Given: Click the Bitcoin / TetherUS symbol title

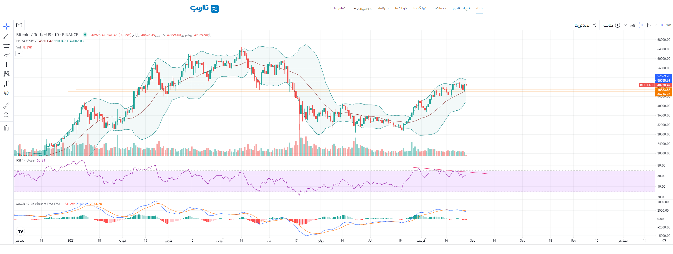Looking at the screenshot, I should pyautogui.click(x=47, y=35).
